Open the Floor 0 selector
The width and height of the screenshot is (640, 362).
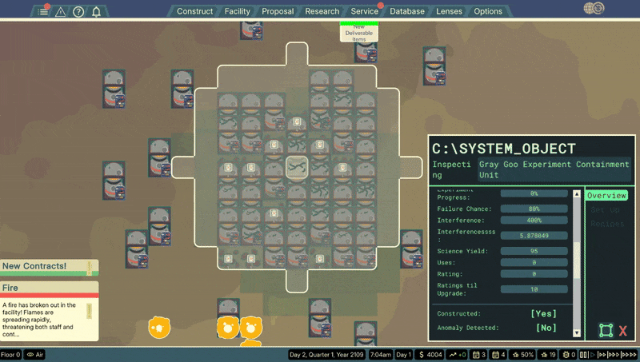pos(10,355)
